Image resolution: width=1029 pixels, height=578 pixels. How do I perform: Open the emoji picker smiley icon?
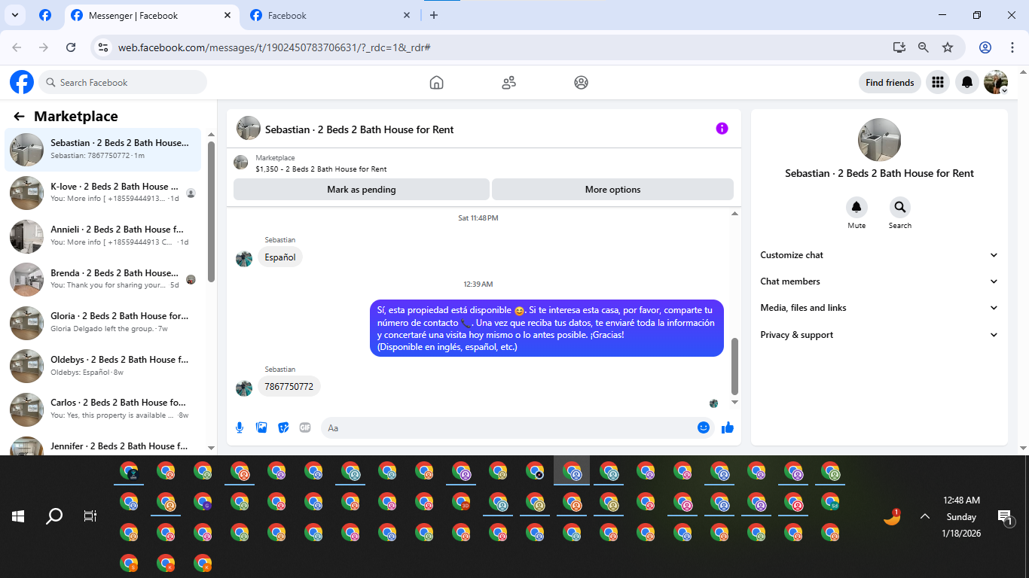(x=704, y=427)
